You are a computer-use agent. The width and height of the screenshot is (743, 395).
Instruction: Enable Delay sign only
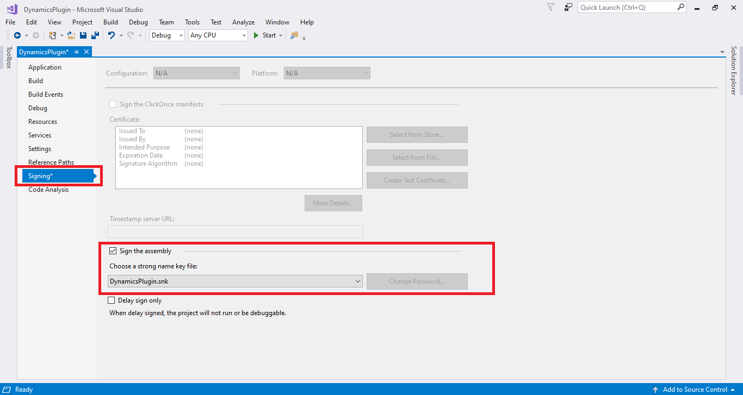pyautogui.click(x=112, y=300)
